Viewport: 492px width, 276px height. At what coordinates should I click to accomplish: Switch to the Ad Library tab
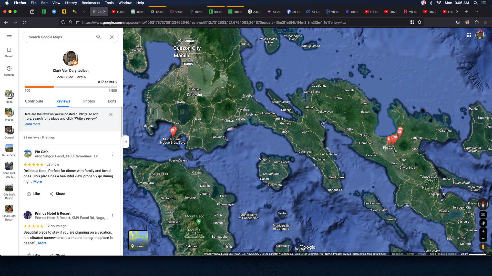(x=313, y=11)
